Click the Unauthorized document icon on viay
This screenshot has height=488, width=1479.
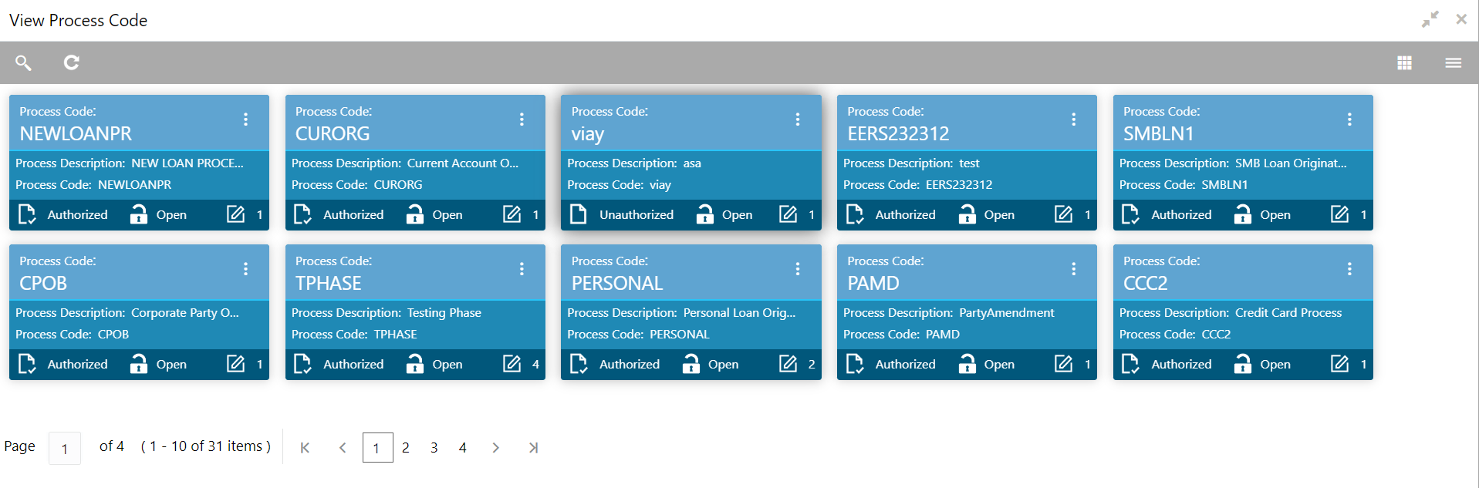coord(578,214)
